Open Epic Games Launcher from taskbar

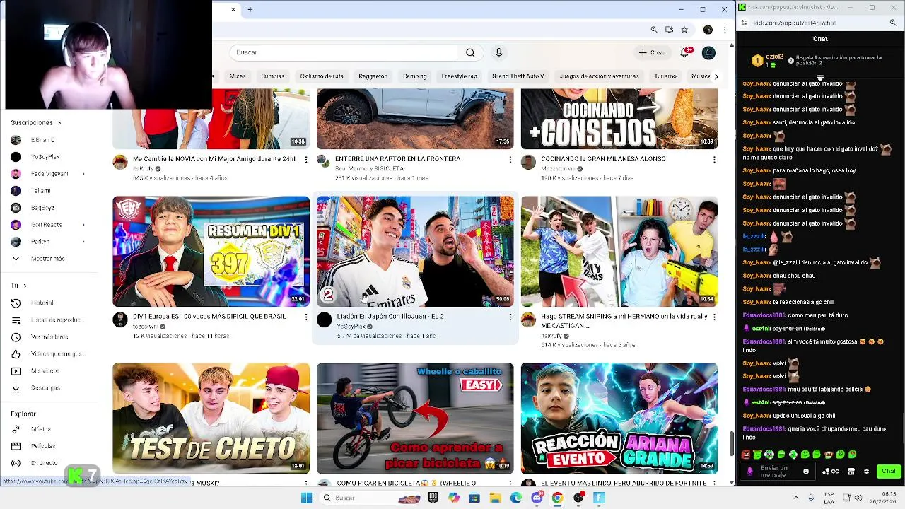click(433, 498)
